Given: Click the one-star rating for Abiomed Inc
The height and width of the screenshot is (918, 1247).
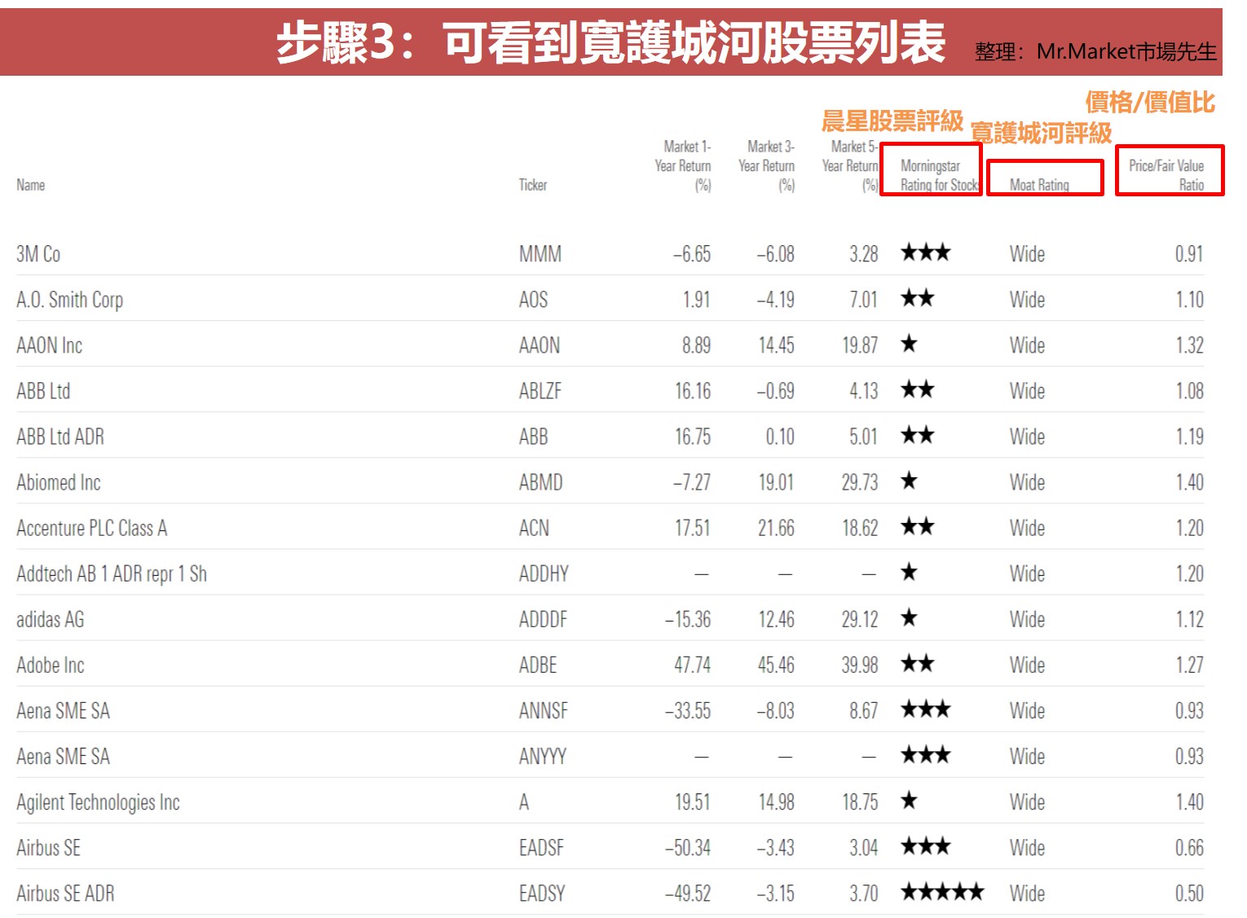Looking at the screenshot, I should pyautogui.click(x=910, y=481).
